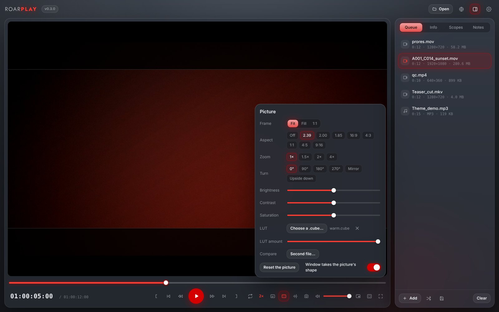Set aspect ratio to 16:9
Image resolution: width=499 pixels, height=312 pixels.
(353, 135)
